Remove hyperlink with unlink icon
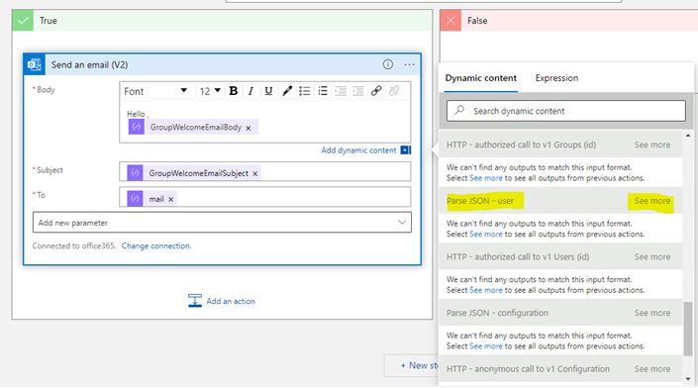698x388 pixels. 394,91
